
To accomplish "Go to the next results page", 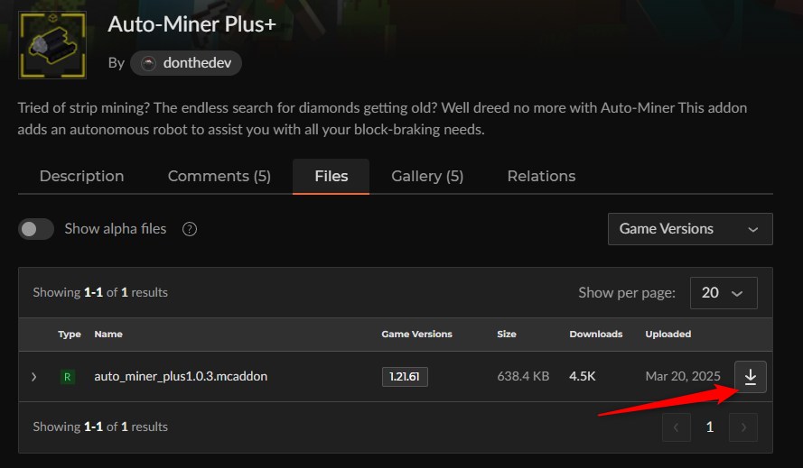I will 743,427.
